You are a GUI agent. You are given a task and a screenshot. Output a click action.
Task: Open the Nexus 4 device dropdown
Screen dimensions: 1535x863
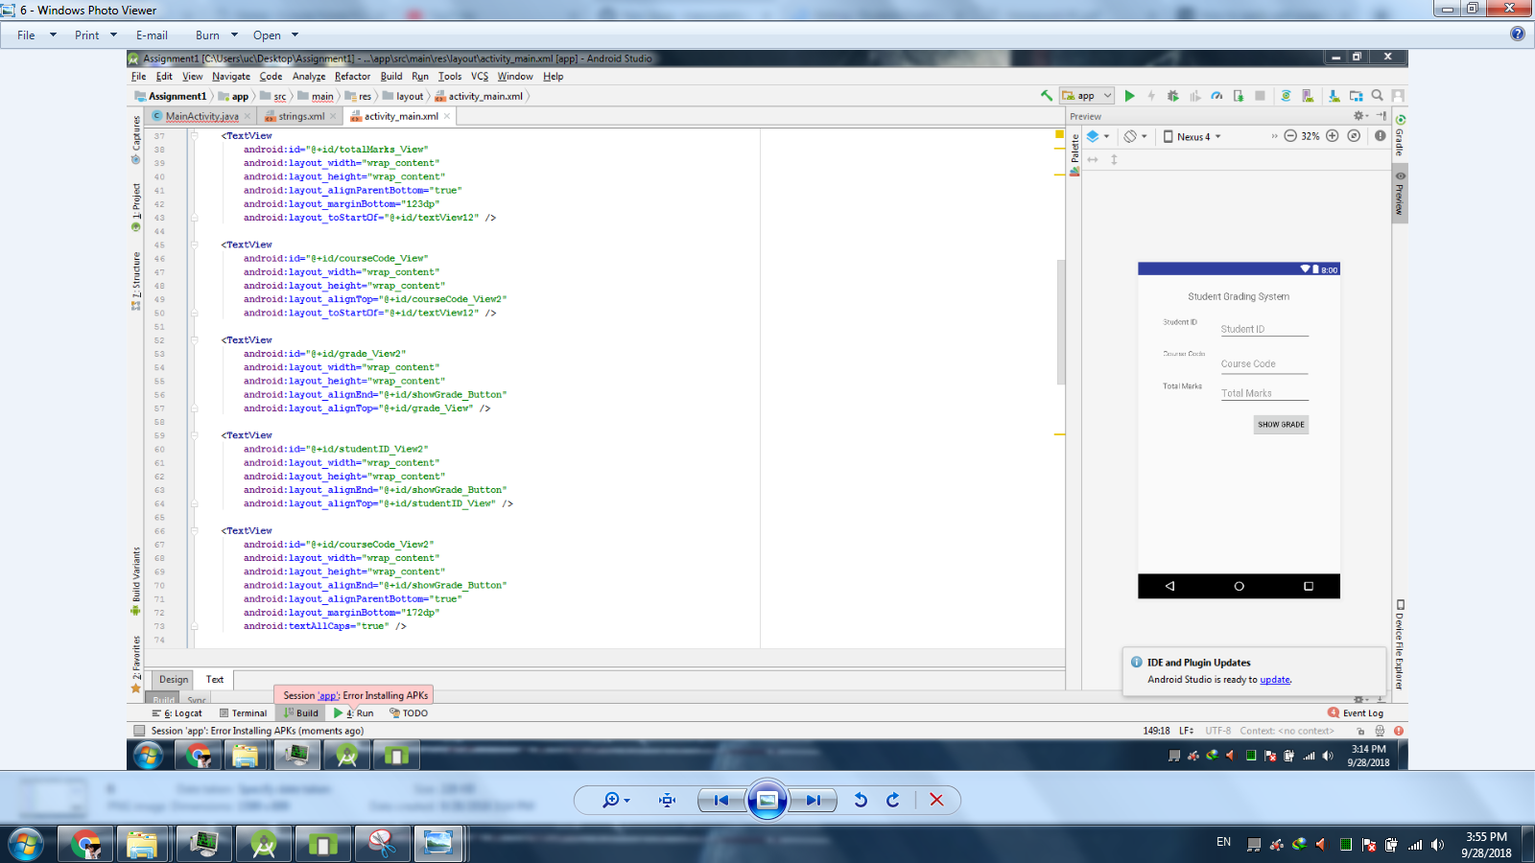1194,136
